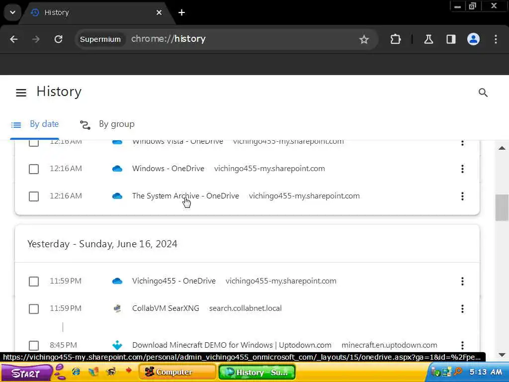Switch to By group tab
This screenshot has height=382, width=509.
(107, 124)
